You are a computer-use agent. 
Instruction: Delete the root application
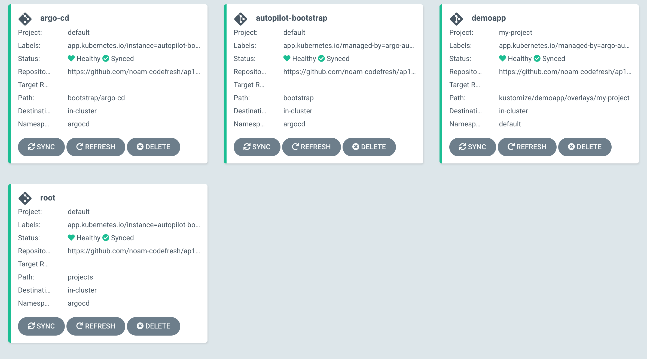(154, 326)
